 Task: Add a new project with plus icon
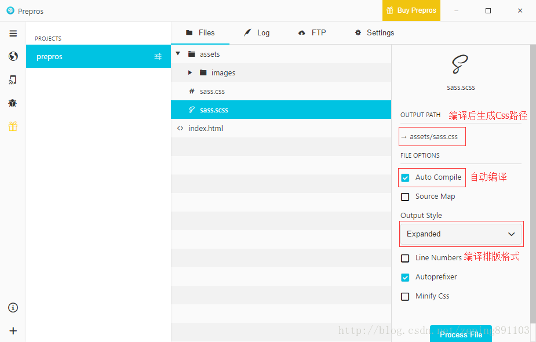[x=13, y=331]
